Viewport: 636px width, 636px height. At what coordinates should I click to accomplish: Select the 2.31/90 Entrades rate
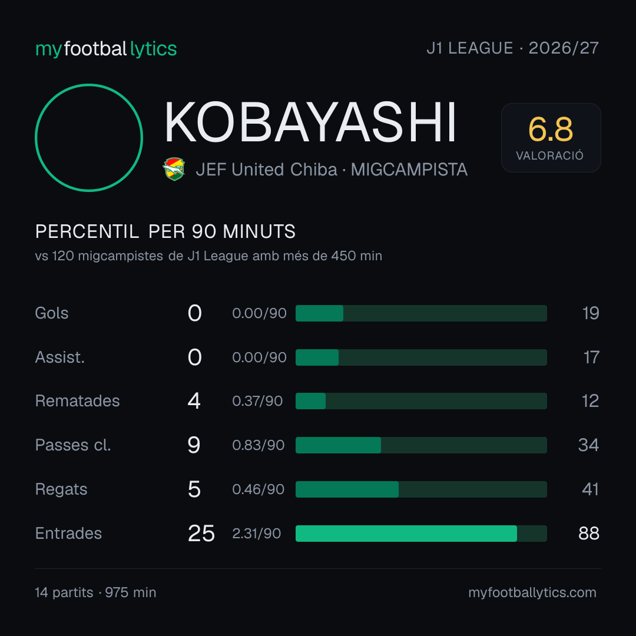click(256, 534)
